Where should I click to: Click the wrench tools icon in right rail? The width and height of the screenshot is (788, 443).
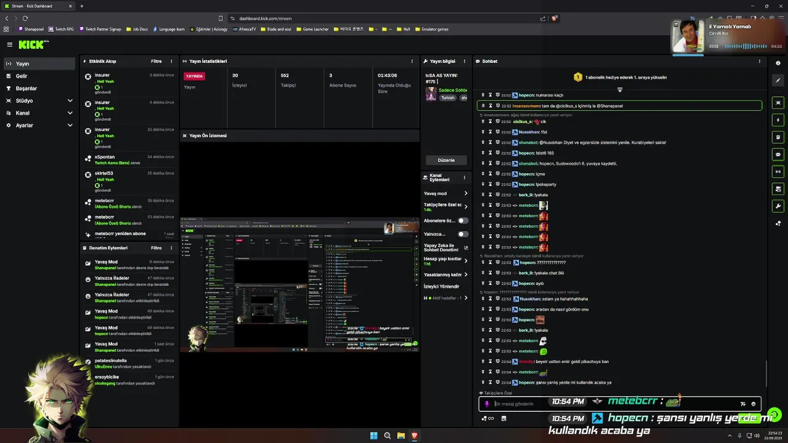tap(778, 206)
